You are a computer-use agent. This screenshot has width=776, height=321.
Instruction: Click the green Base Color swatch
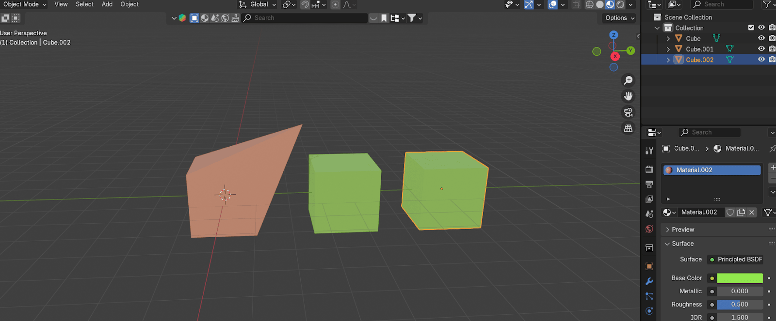point(740,278)
